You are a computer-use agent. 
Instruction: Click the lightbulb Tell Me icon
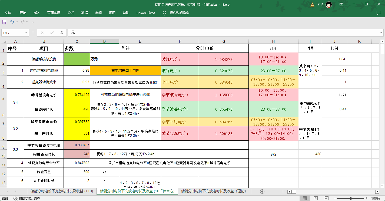click(x=164, y=13)
